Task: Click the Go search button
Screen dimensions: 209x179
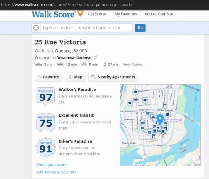Action: click(x=140, y=28)
